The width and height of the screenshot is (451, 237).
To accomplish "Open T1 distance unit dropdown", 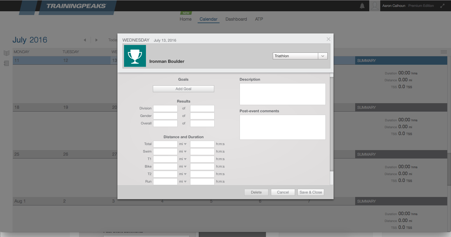I will (x=183, y=159).
